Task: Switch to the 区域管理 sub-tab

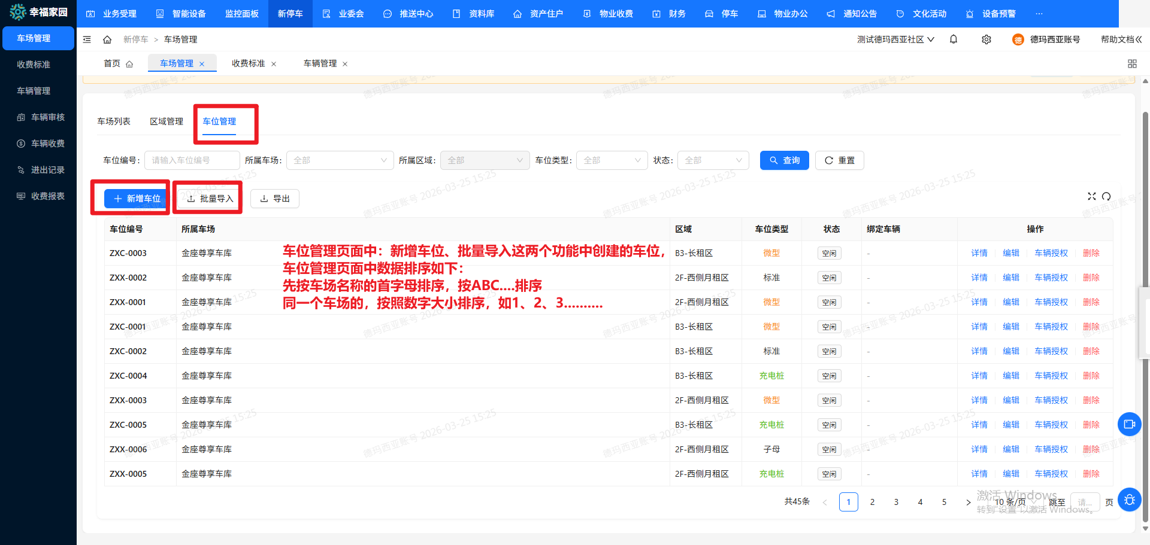Action: click(x=166, y=121)
